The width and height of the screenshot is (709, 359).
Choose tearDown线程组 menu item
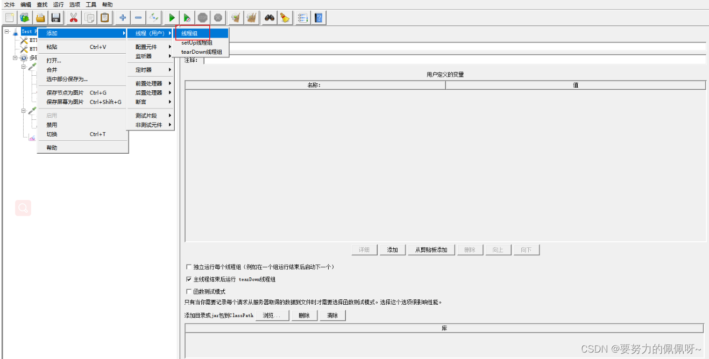pos(201,52)
